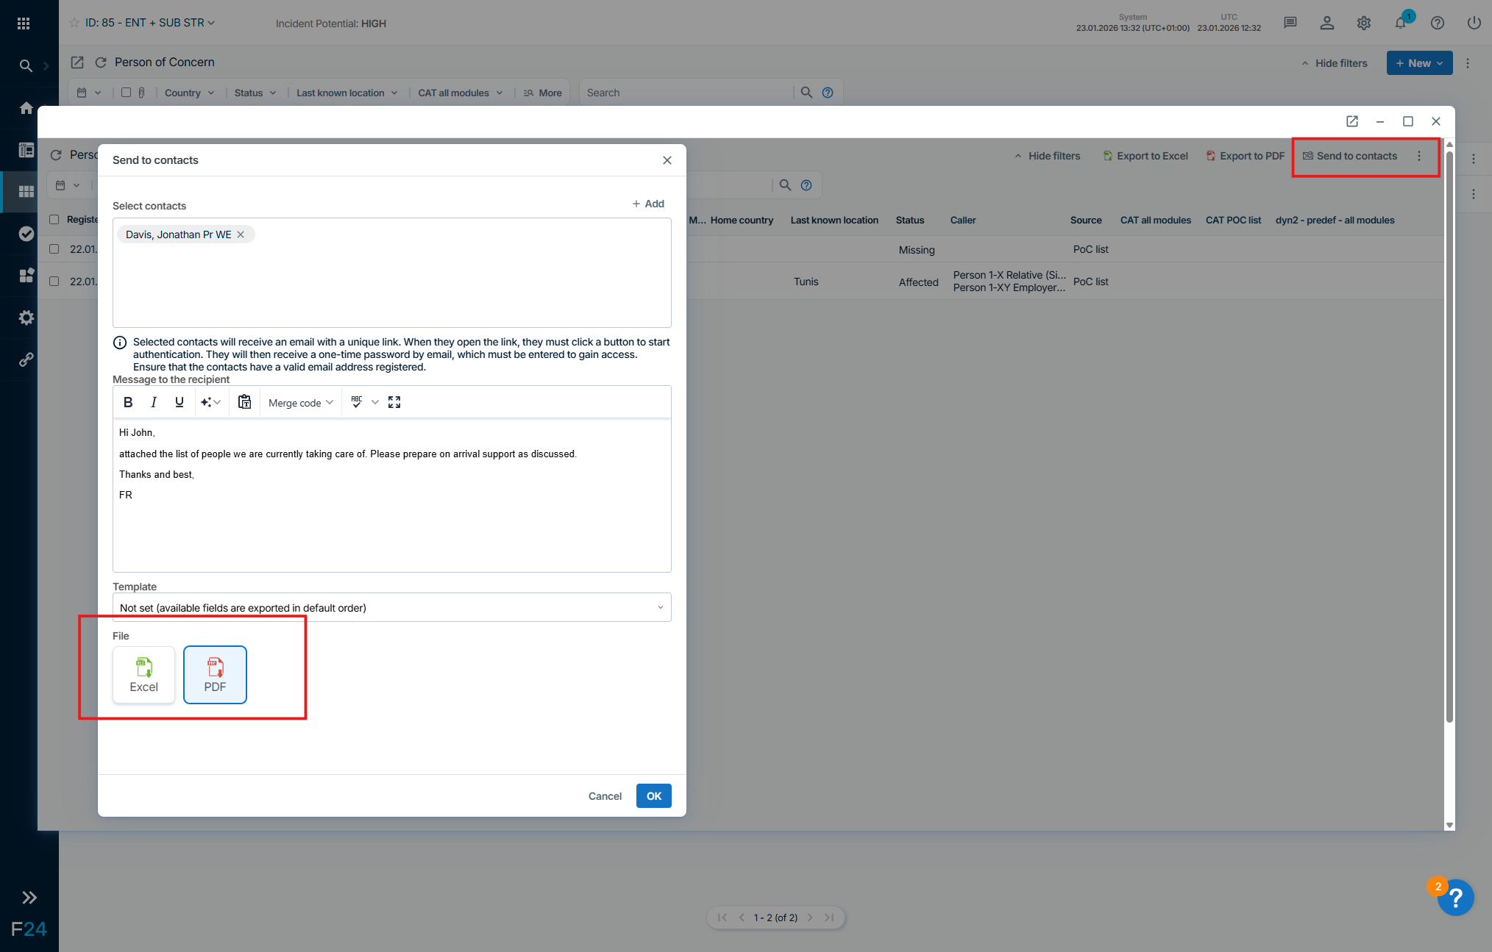Screen dimensions: 1492x952
Task: Open the notifications bell
Action: click(1400, 24)
